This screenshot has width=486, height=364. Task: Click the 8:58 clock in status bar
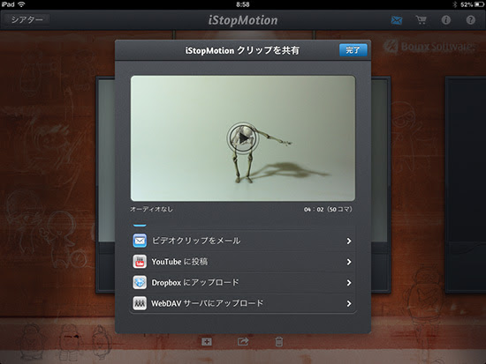pyautogui.click(x=243, y=4)
